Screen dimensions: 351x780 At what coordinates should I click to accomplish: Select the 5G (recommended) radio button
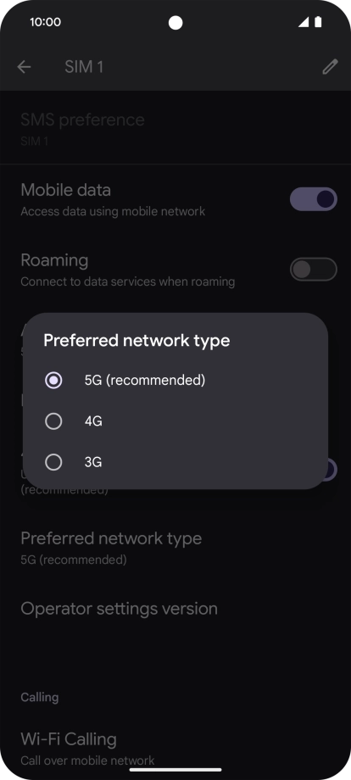pyautogui.click(x=53, y=381)
